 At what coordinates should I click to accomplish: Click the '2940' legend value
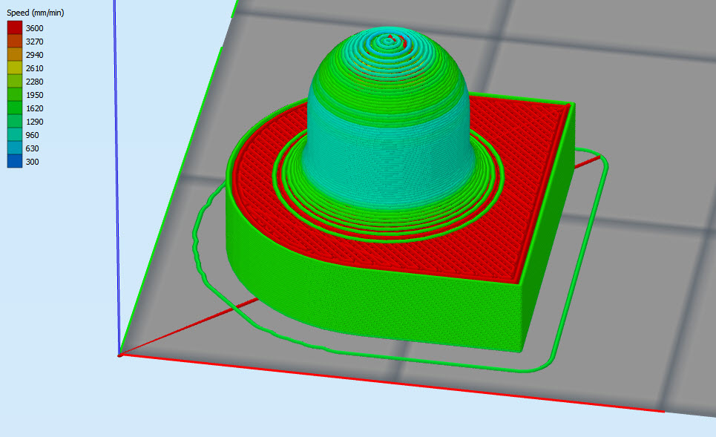click(34, 55)
